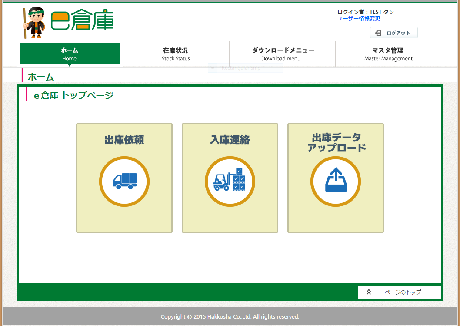Switch to the 在庫状況 Stock Status tab
The image size is (460, 326).
[176, 54]
